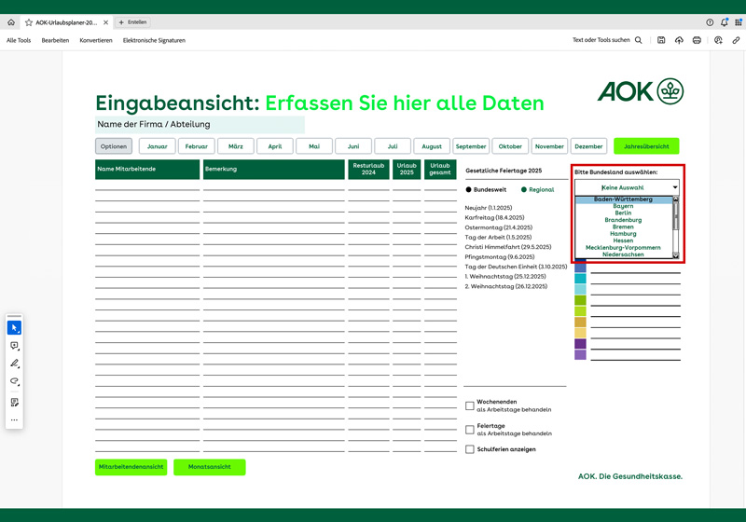Go to the September month tab
746x522 pixels.
[471, 146]
